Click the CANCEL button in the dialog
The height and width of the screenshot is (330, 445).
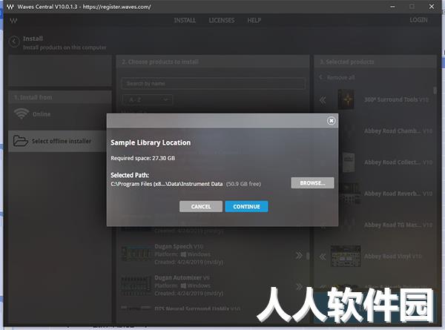point(201,206)
